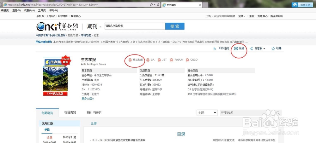Click the cloud upload 拖拽上传 icon
This screenshot has width=316, height=143.
295,5
